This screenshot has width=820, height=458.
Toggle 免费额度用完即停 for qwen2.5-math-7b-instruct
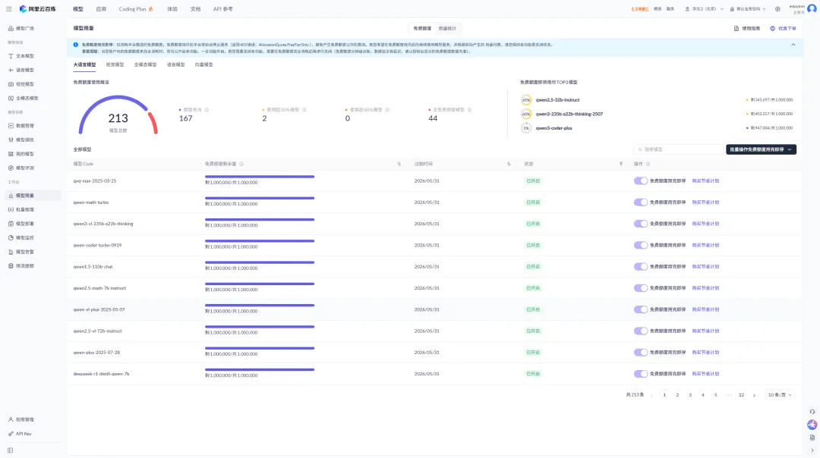coord(641,287)
